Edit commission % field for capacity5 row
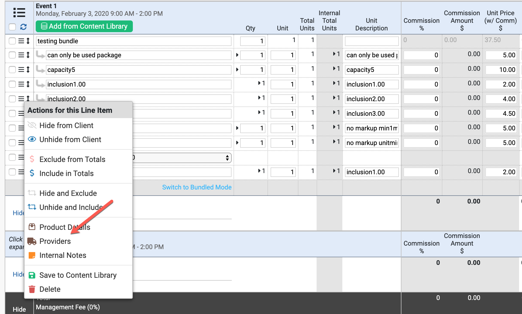The image size is (522, 314). [x=422, y=70]
